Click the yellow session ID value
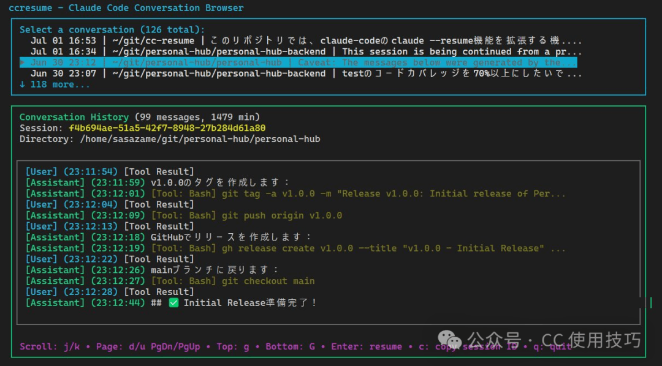This screenshot has height=366, width=662. [x=167, y=128]
